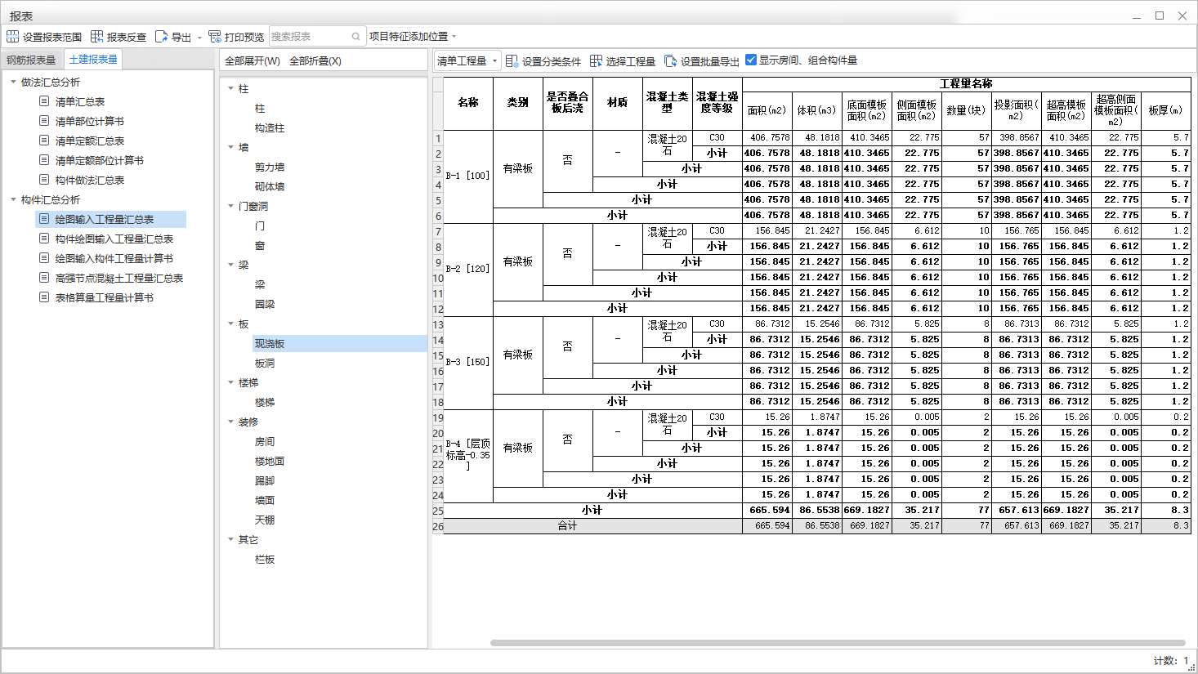
Task: Open 项目特征添加位置 dropdown
Action: tap(413, 37)
